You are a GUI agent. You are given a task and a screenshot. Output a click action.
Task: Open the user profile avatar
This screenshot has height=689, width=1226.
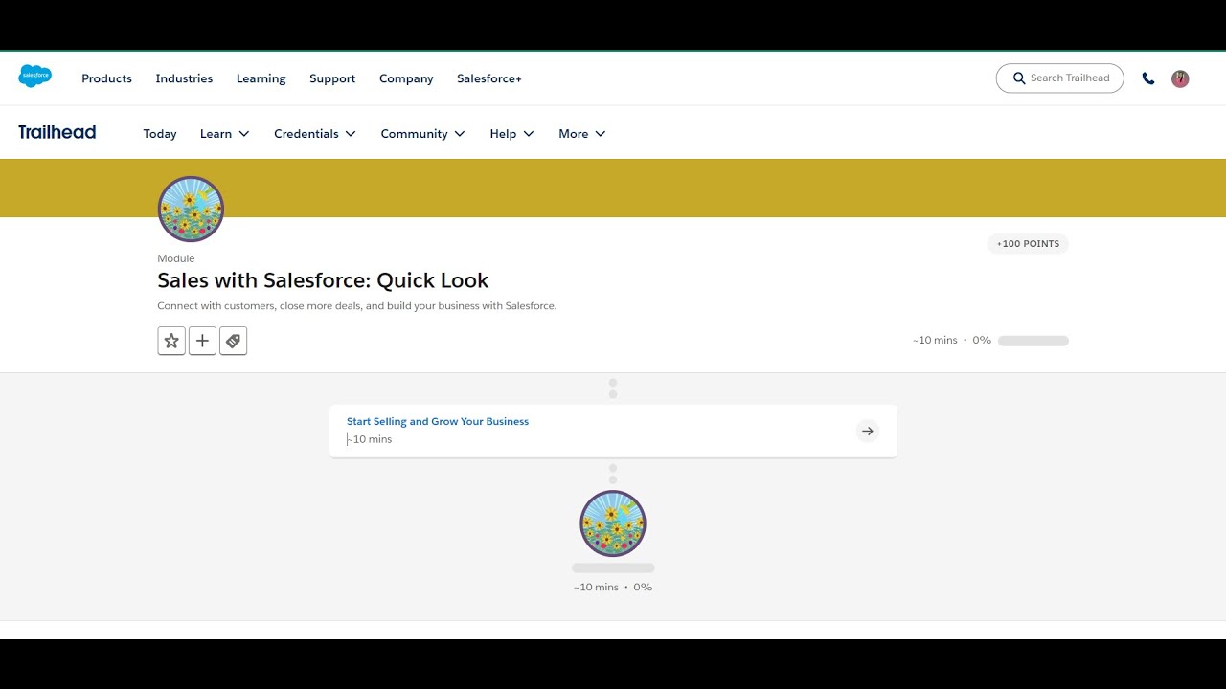(x=1180, y=78)
